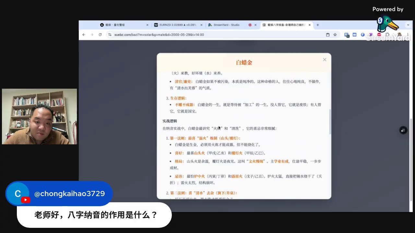Click the YouTube badge on commenter avatar

(x=26, y=200)
